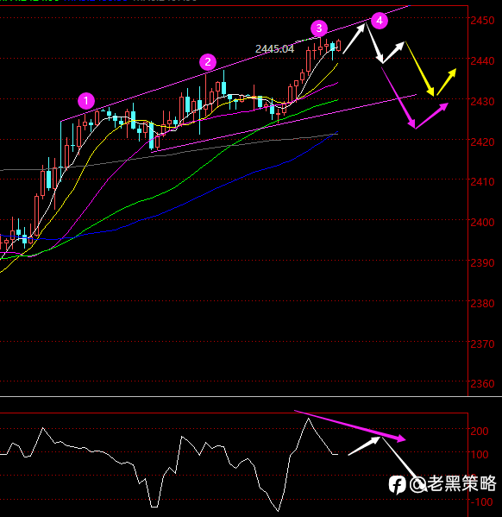Select the 200 indicator scale value
502x517 pixels.
480,431
